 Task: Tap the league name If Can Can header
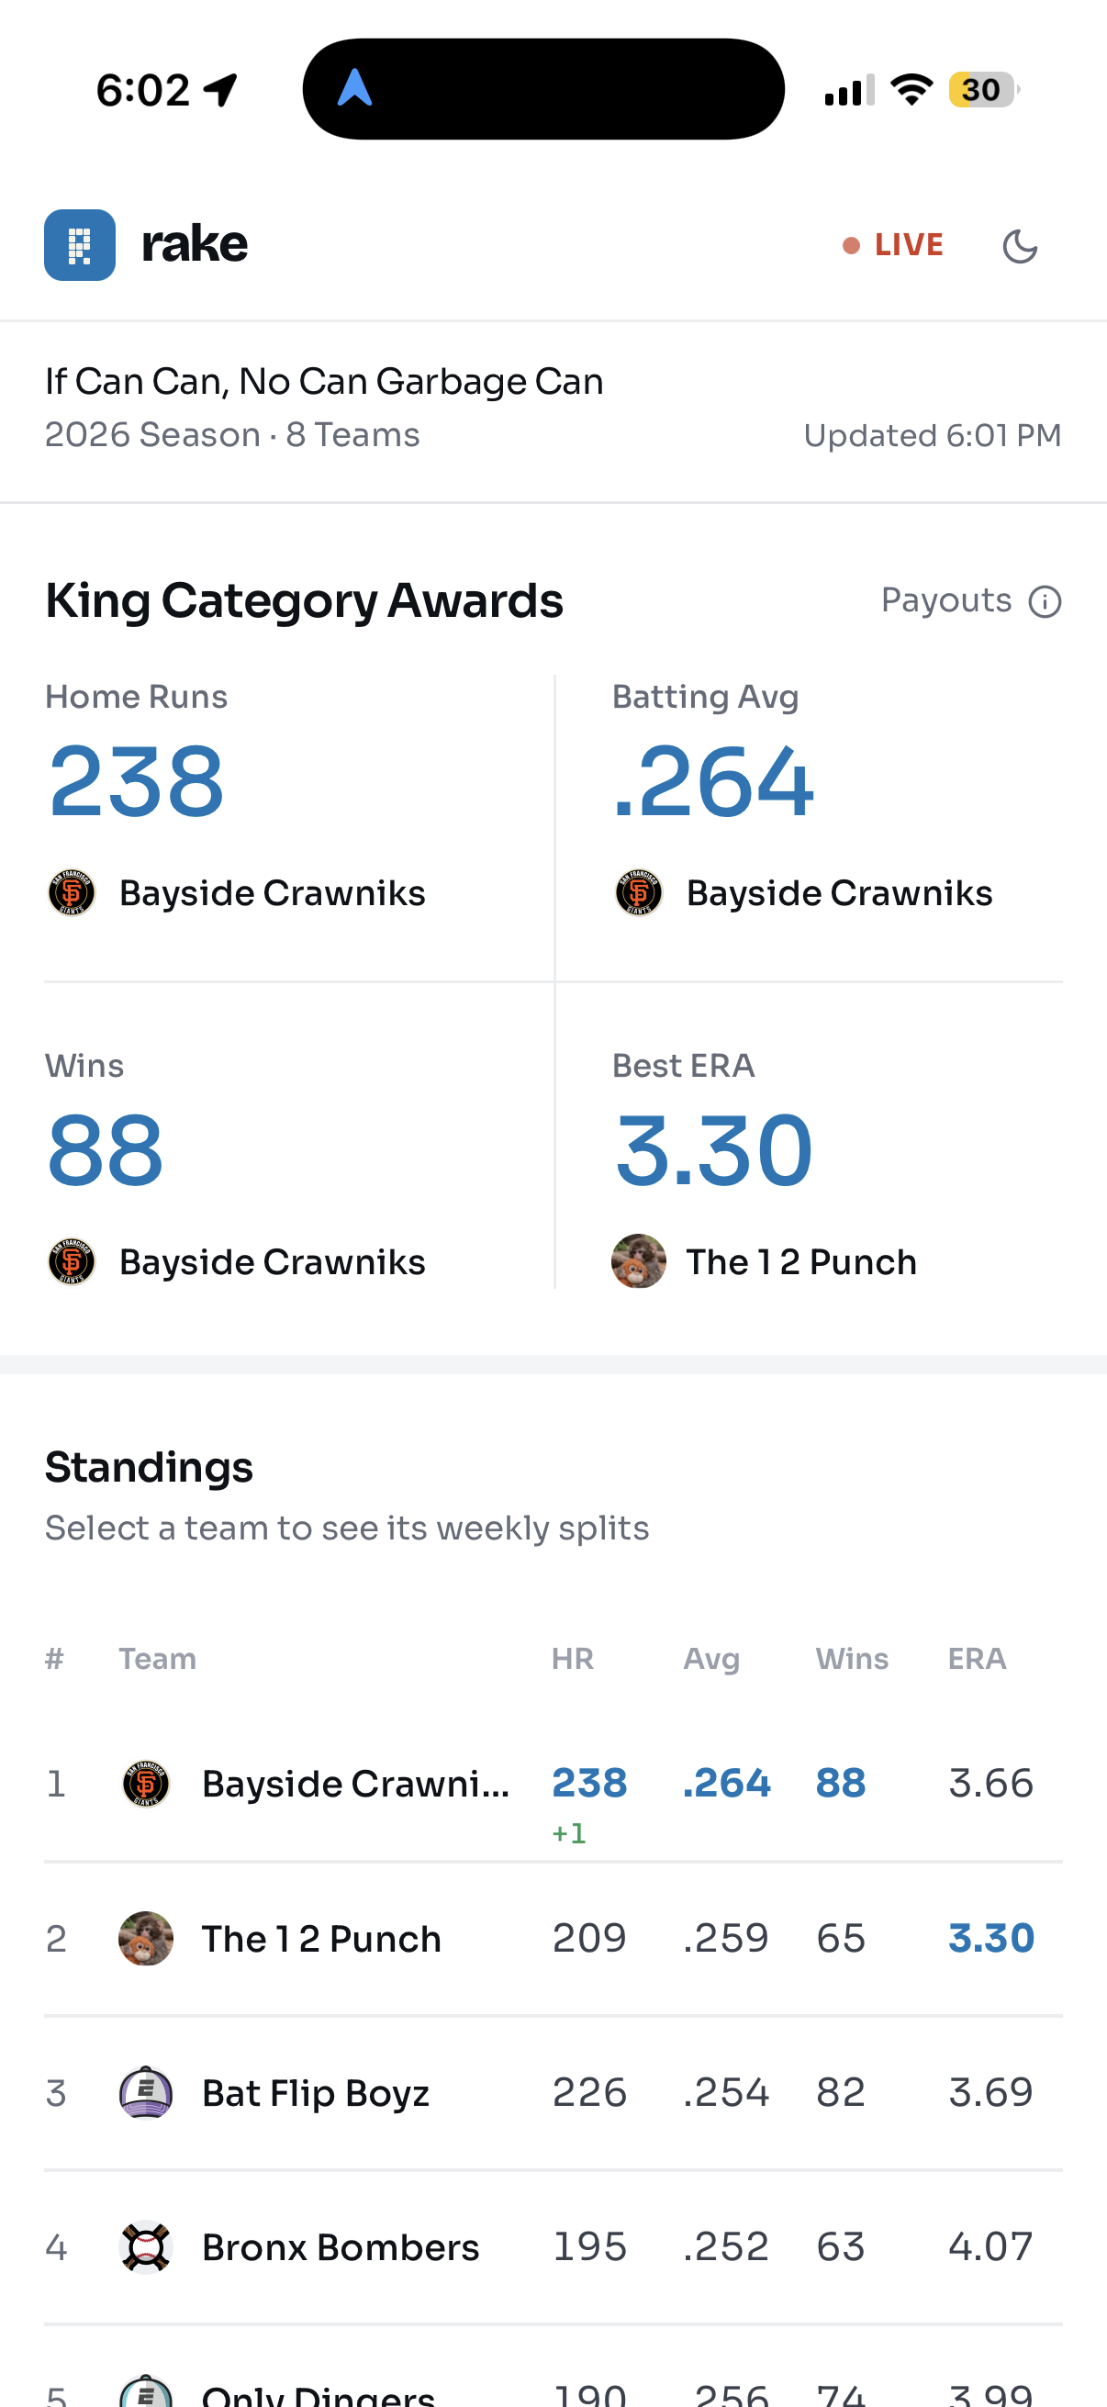323,381
